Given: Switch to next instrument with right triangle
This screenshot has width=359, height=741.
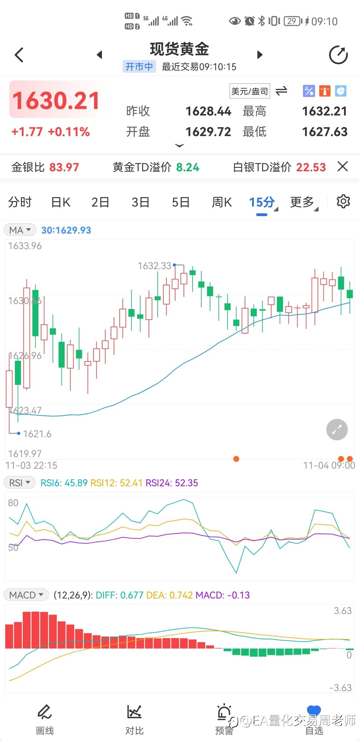Looking at the screenshot, I should tap(260, 55).
